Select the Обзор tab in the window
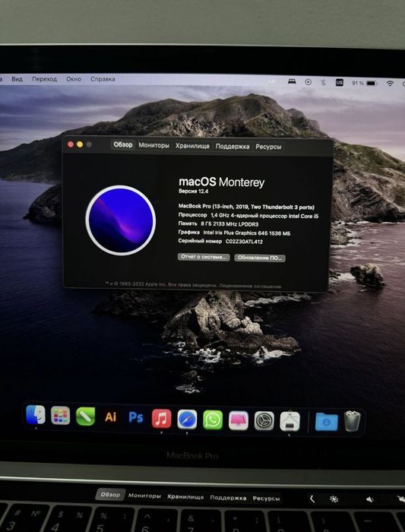 pyautogui.click(x=123, y=145)
